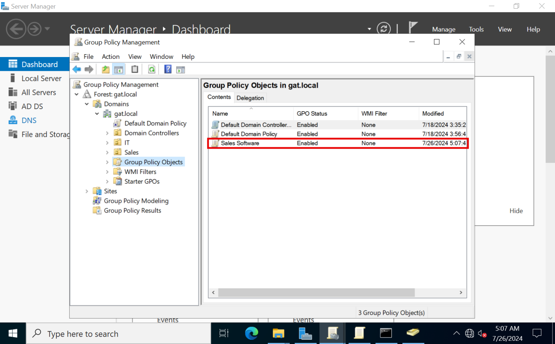Expand the Sales organizational unit
Image resolution: width=555 pixels, height=344 pixels.
click(x=107, y=152)
